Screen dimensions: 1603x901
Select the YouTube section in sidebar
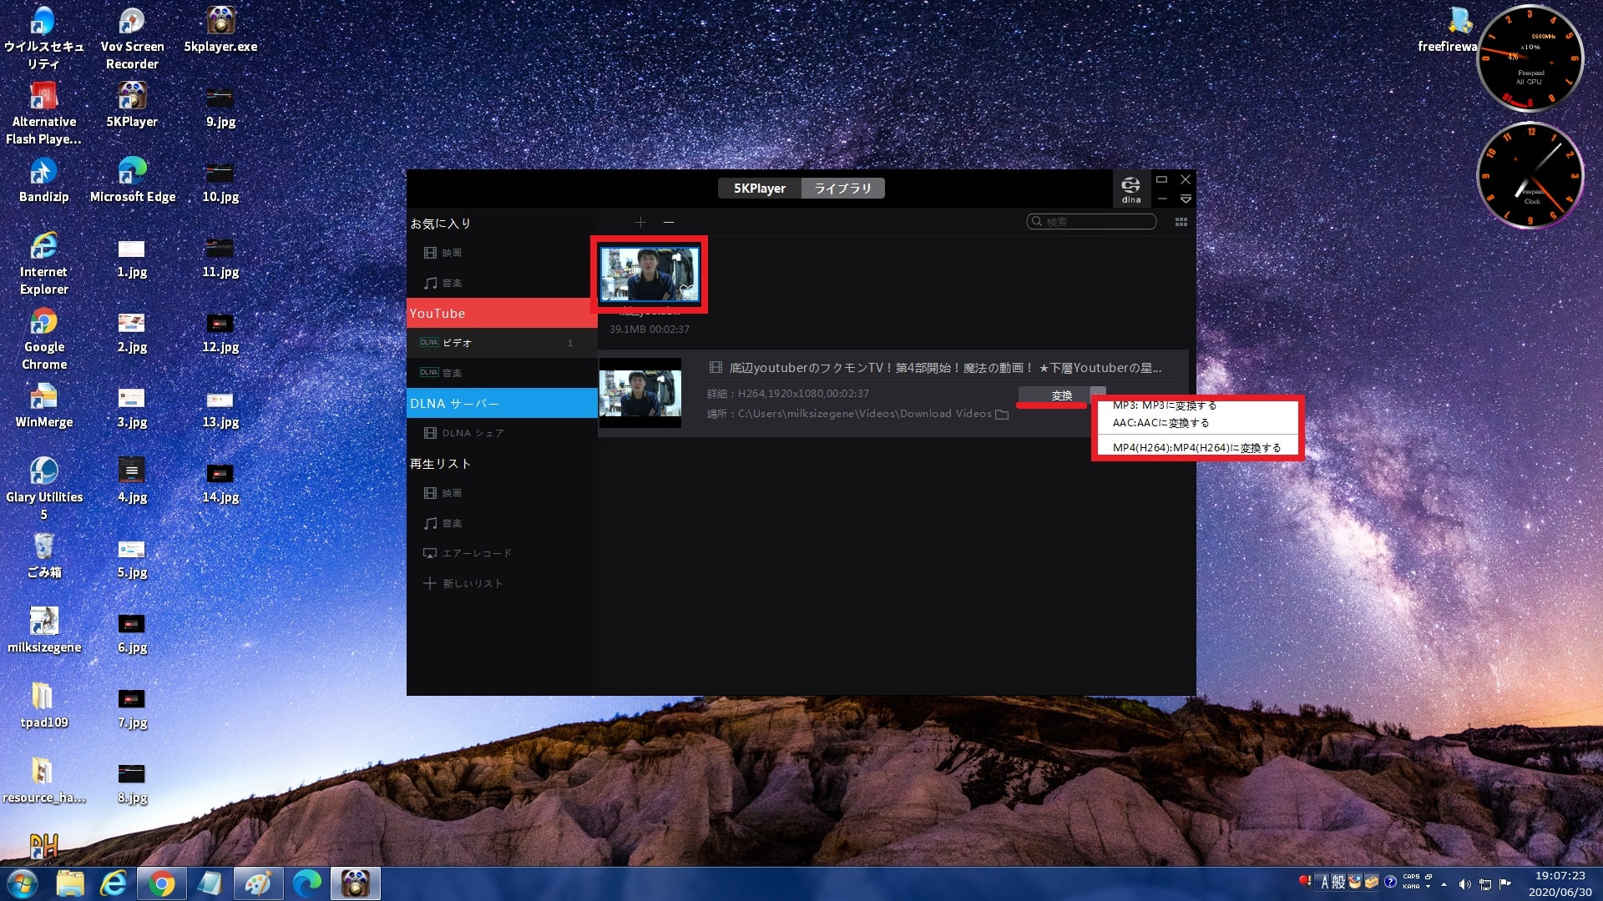coord(501,314)
